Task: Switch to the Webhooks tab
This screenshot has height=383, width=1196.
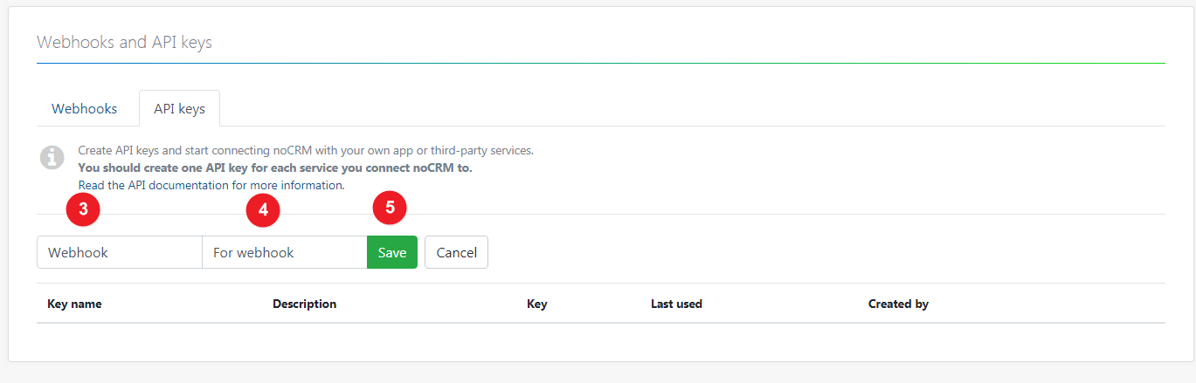Action: click(x=85, y=109)
